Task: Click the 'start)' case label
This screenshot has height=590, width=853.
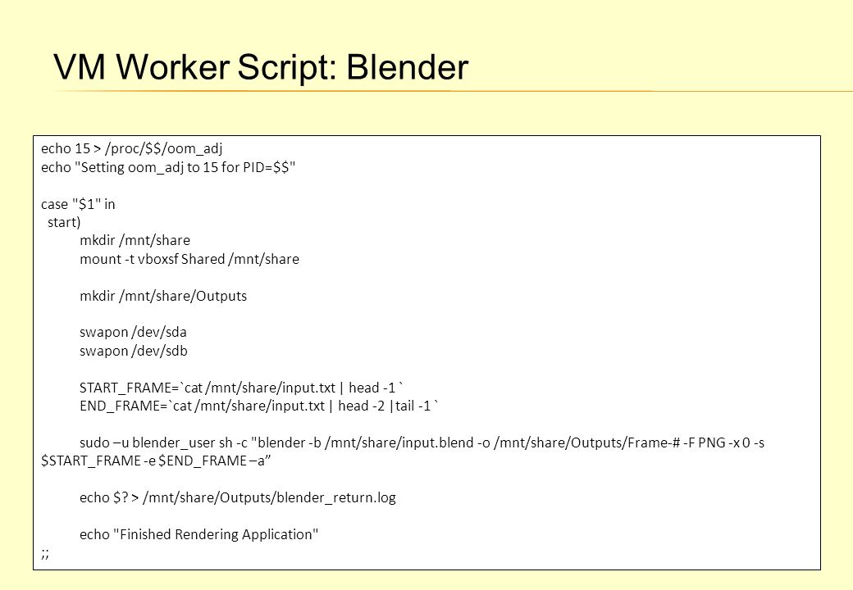Action: [64, 223]
